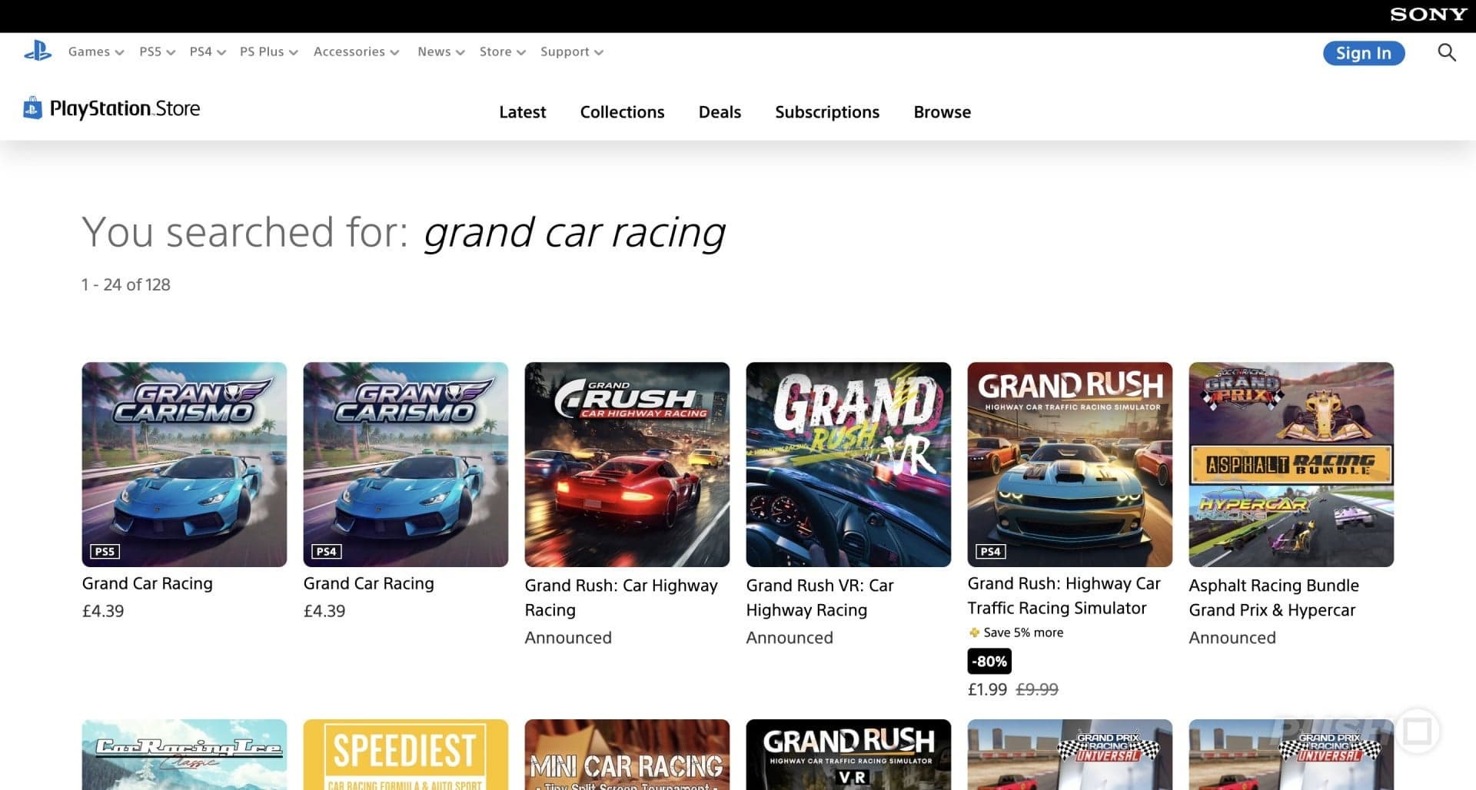Open Grand Car Racing PS5 listing

tap(184, 464)
